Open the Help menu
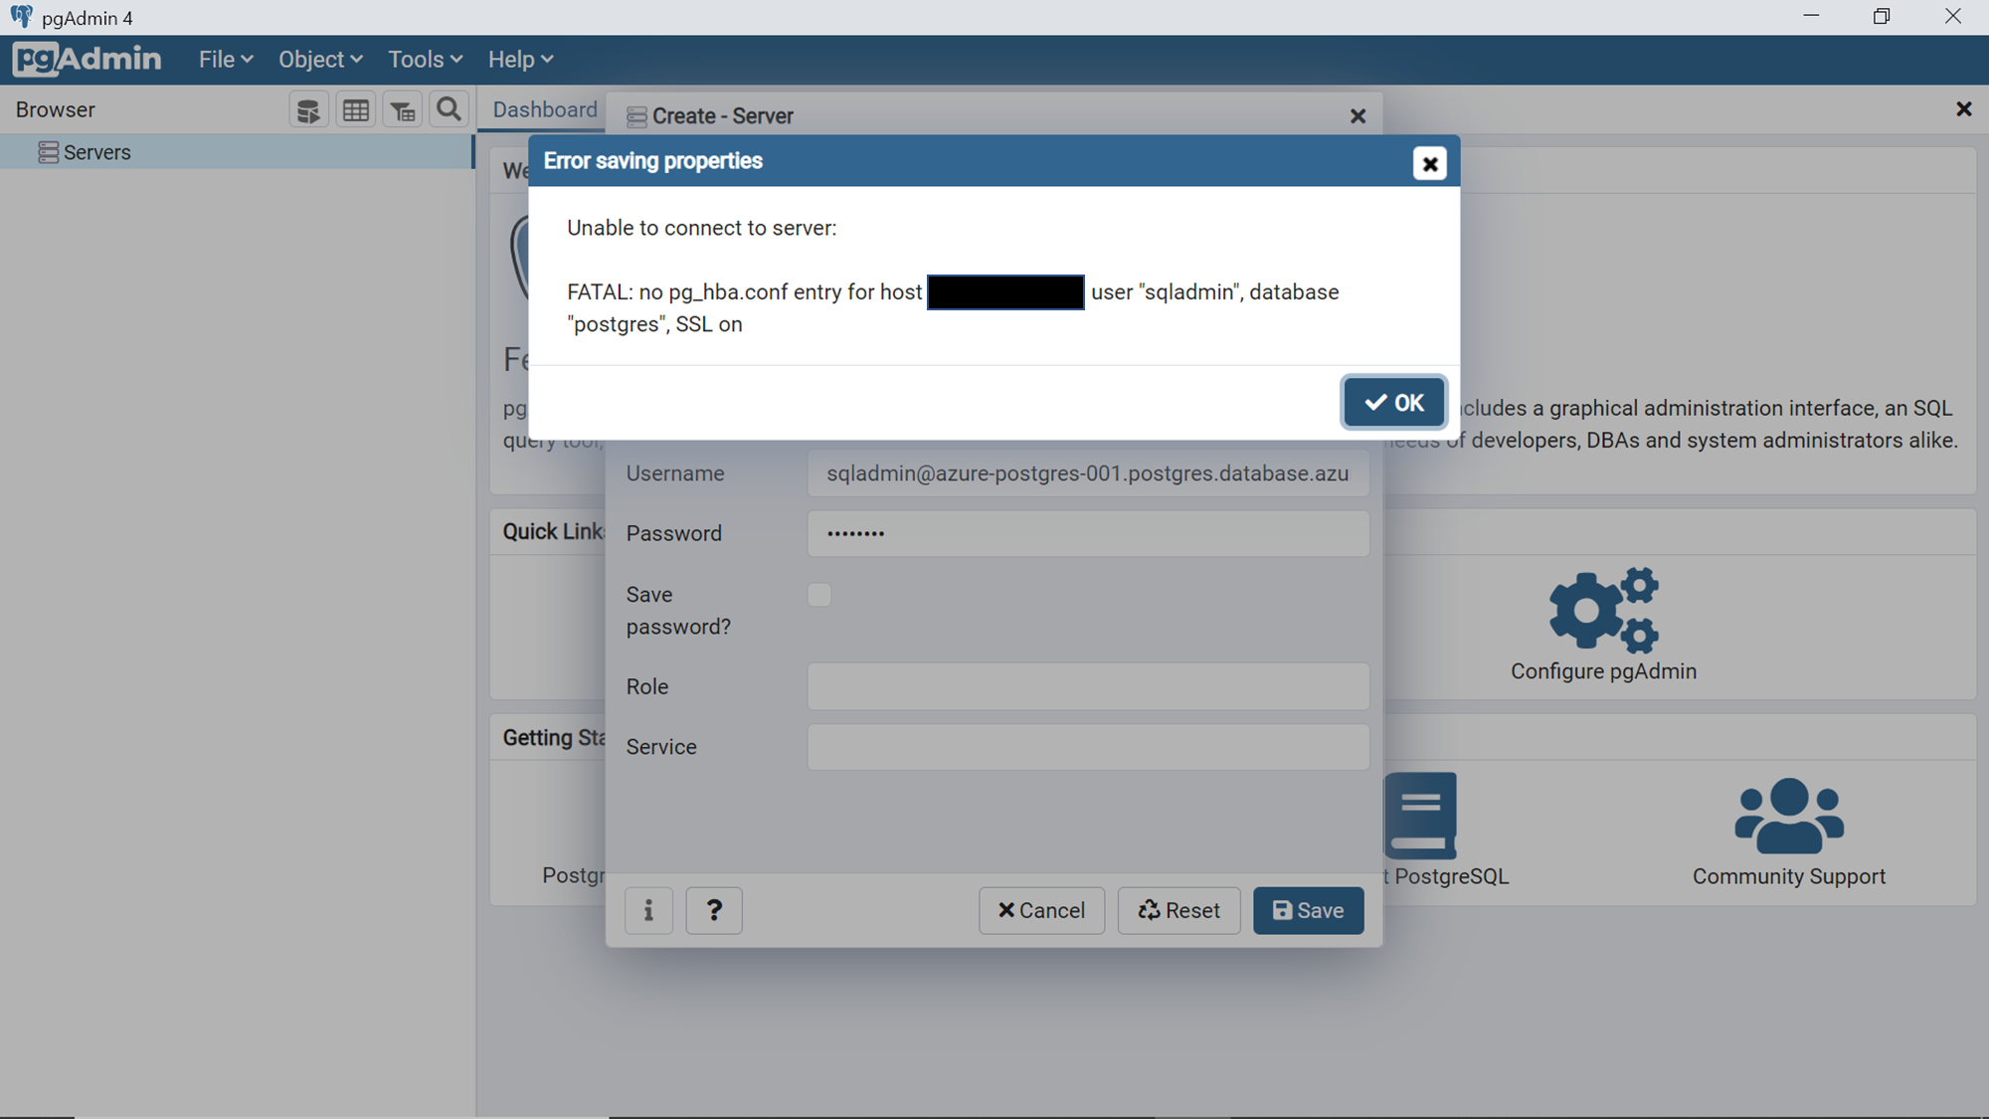 pos(520,60)
